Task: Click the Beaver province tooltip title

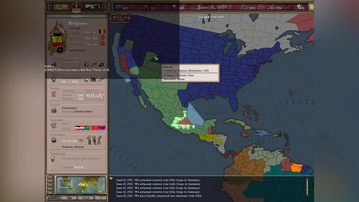Action: click(168, 67)
